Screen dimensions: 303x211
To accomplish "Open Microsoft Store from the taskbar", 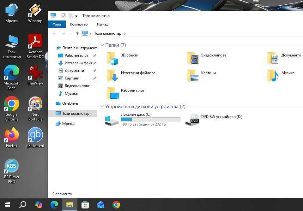I will click(85, 205).
